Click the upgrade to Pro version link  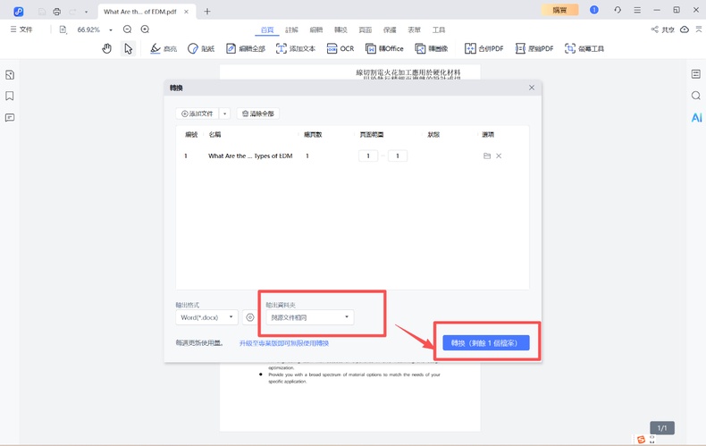click(x=283, y=343)
